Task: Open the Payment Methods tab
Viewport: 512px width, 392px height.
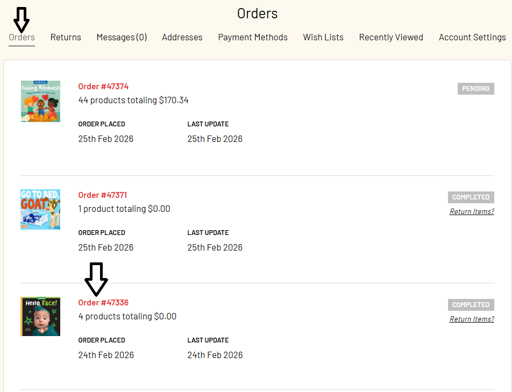Action: pos(253,38)
